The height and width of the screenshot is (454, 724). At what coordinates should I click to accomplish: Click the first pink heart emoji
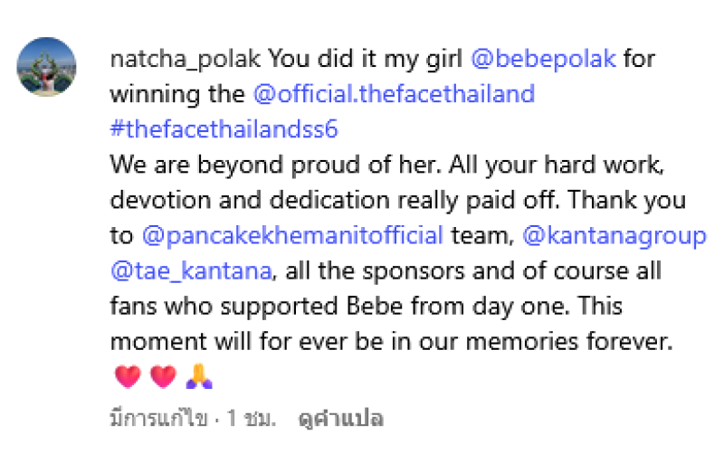click(x=128, y=377)
